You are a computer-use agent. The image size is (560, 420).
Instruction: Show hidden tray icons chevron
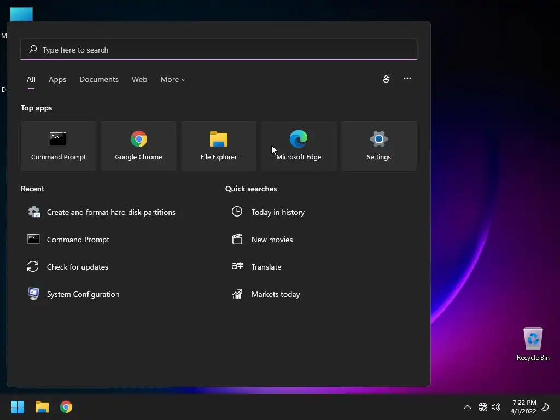(467, 407)
